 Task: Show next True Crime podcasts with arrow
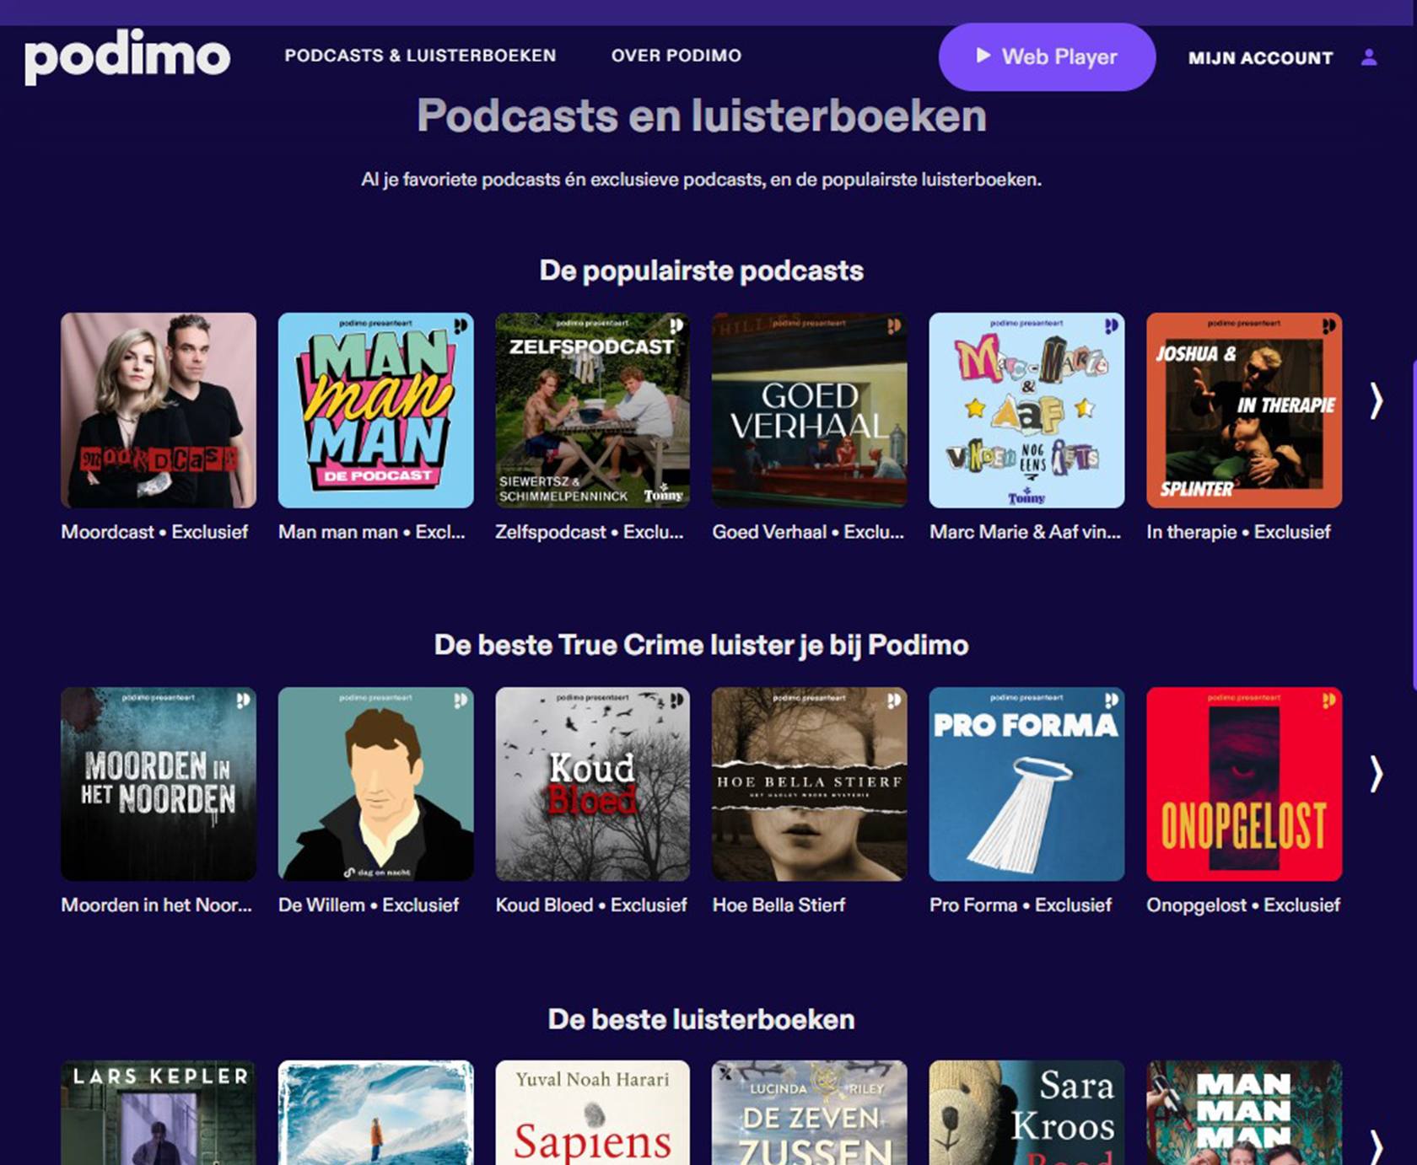coord(1377,774)
